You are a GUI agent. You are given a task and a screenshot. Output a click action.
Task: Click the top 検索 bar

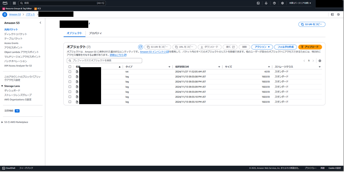tap(62, 3)
